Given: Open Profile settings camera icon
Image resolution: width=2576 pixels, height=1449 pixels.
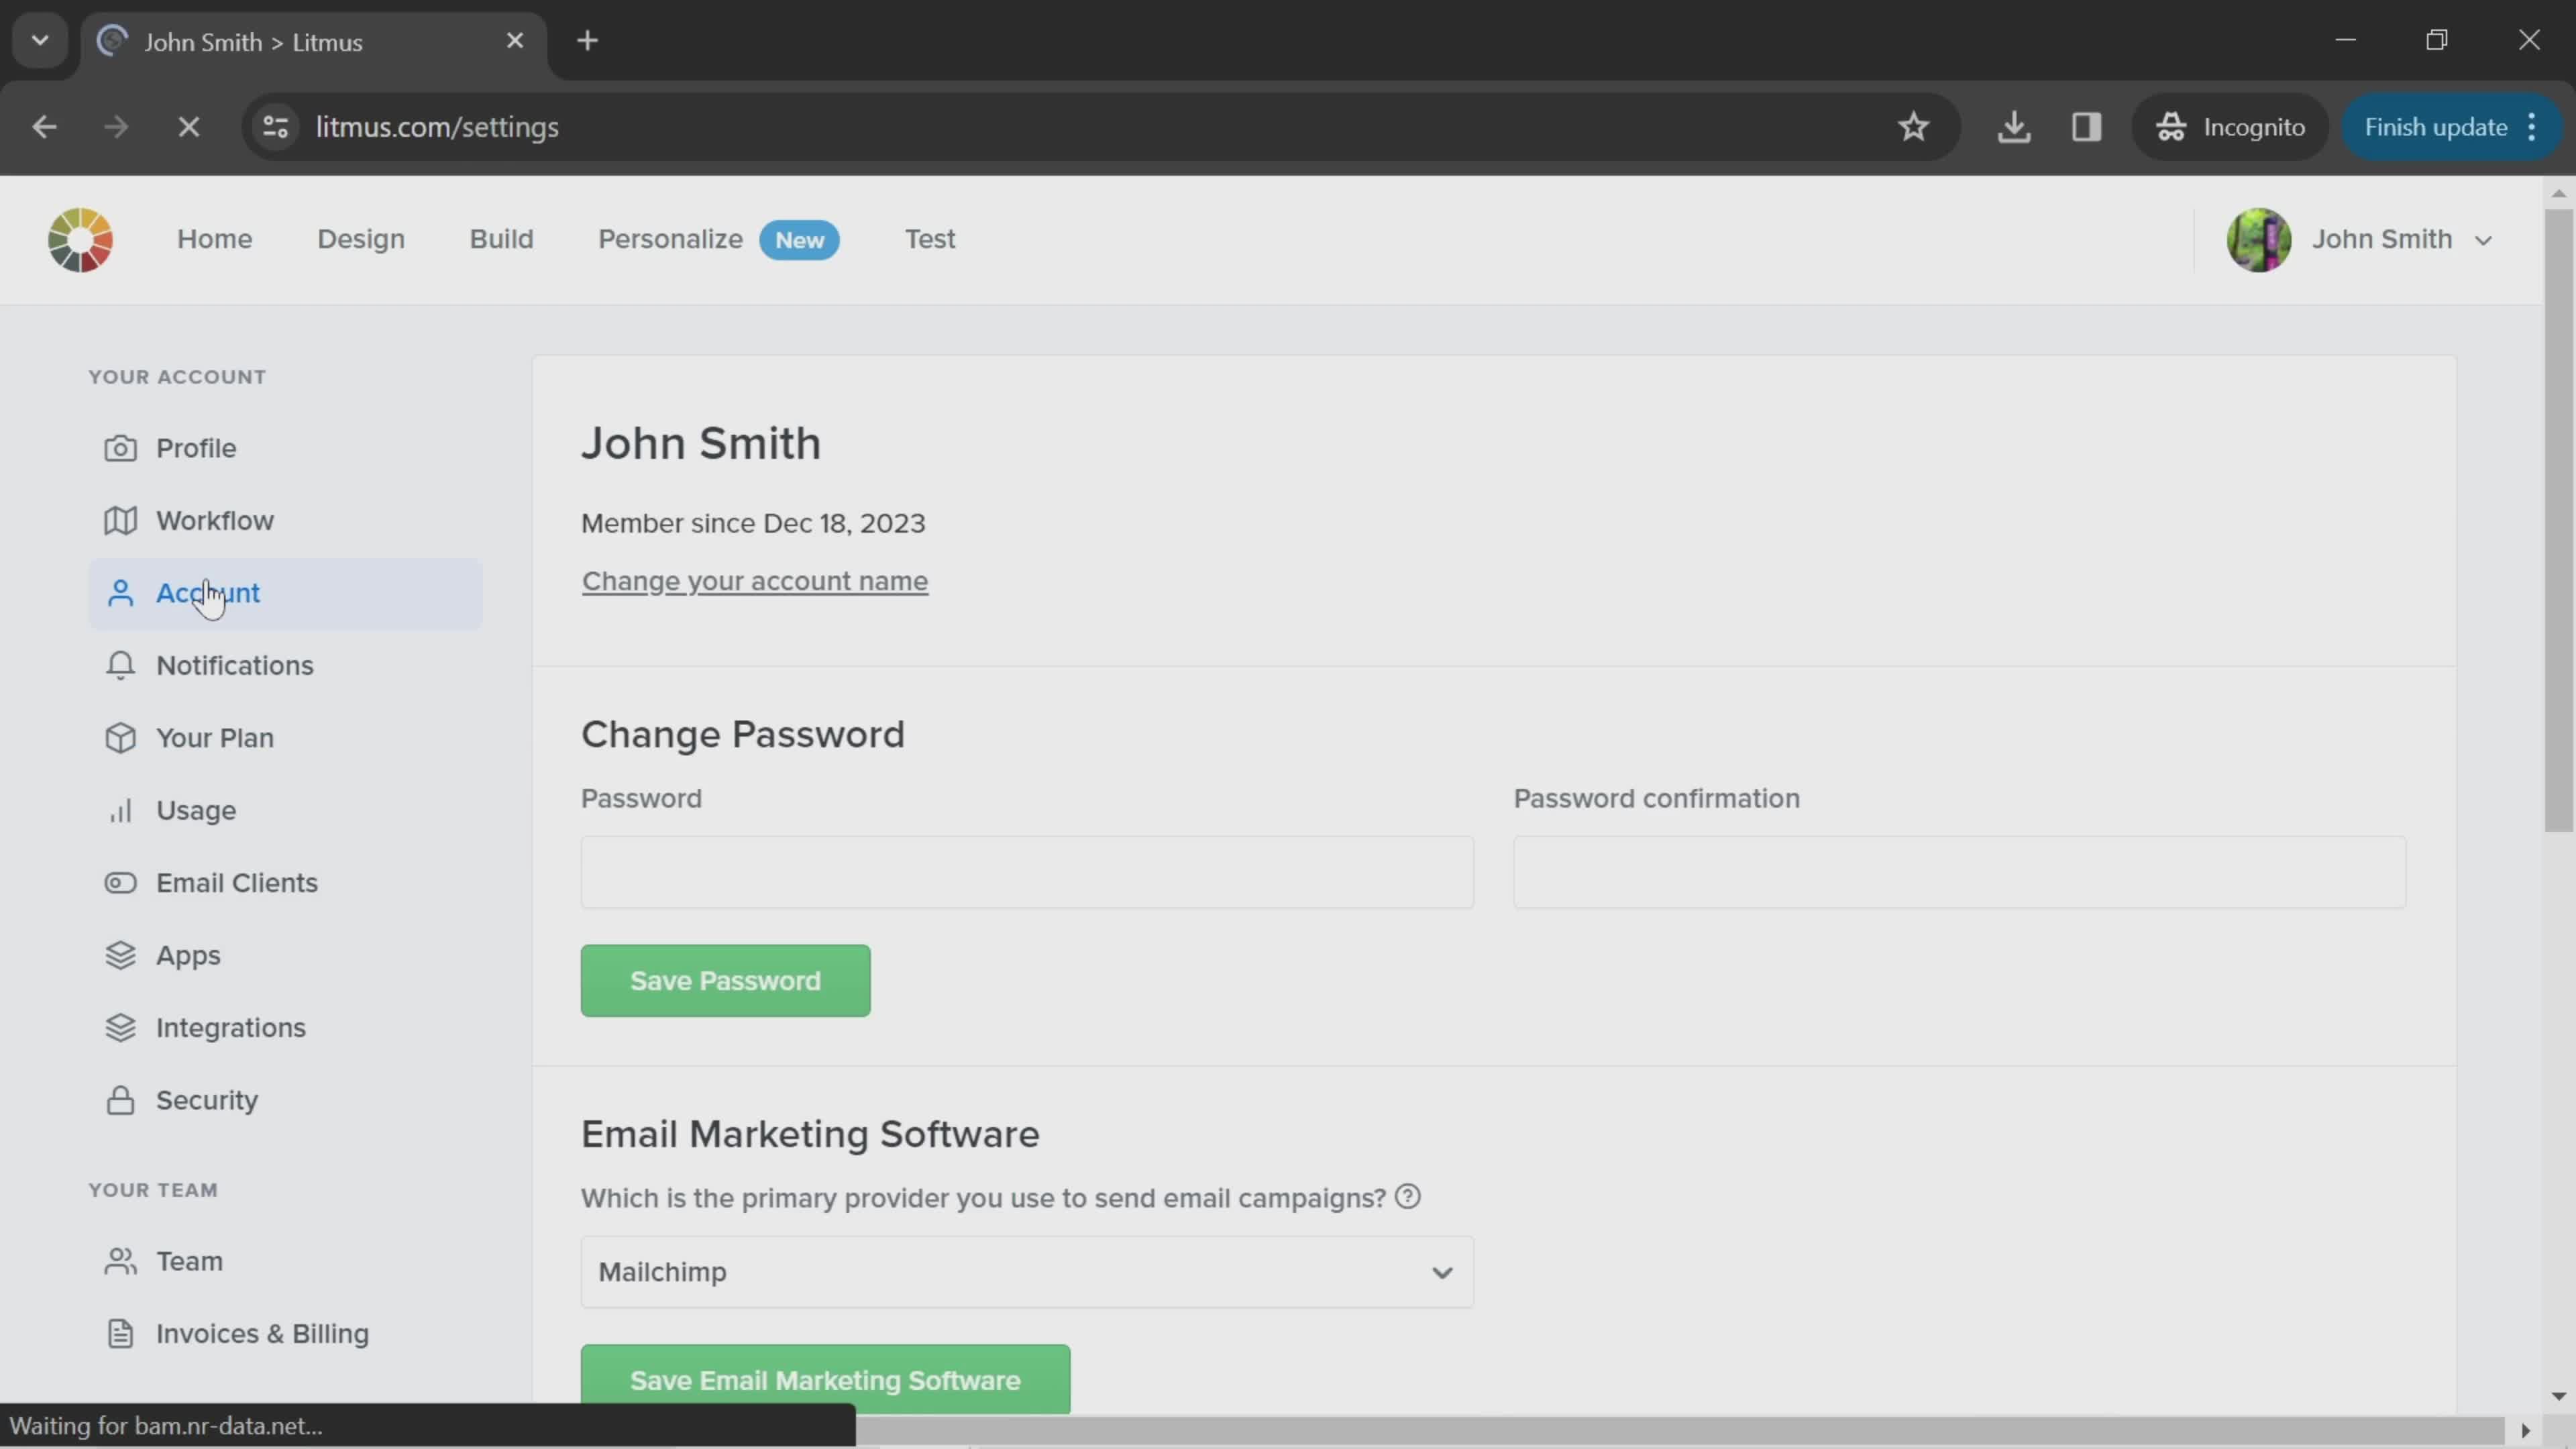Looking at the screenshot, I should [x=120, y=448].
